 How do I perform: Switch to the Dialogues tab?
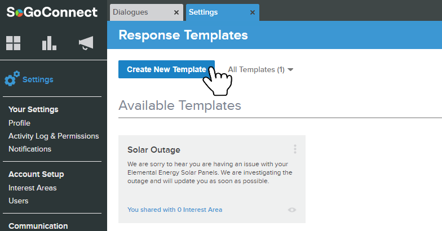pyautogui.click(x=141, y=12)
